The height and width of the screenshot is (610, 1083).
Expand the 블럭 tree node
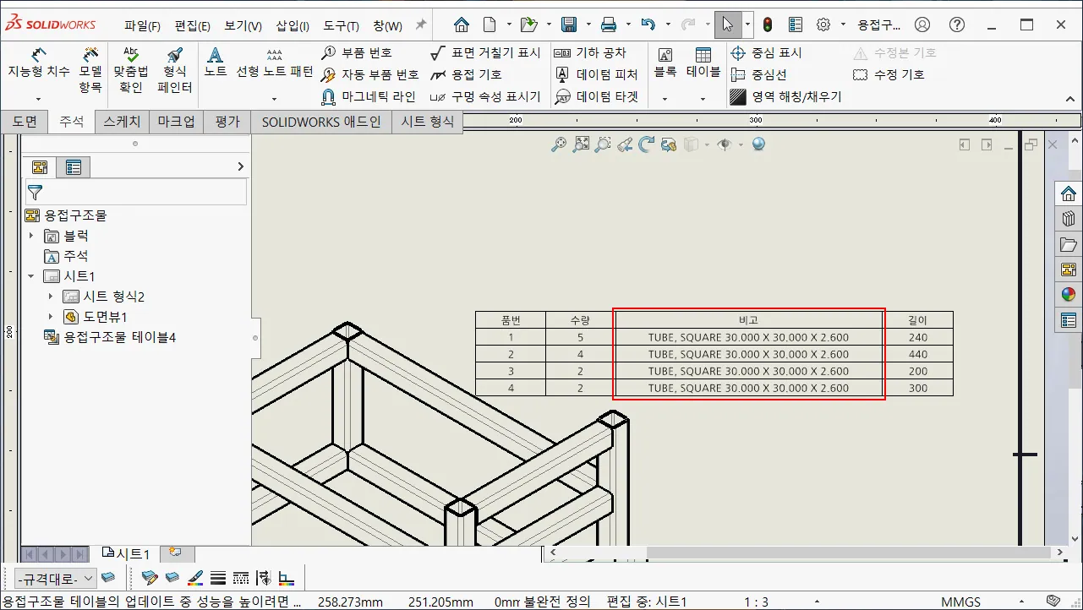tap(31, 236)
